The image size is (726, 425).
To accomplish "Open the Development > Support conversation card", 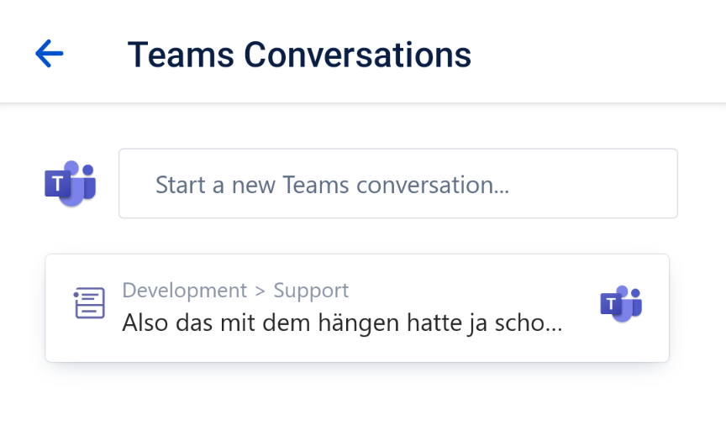I will (x=357, y=308).
